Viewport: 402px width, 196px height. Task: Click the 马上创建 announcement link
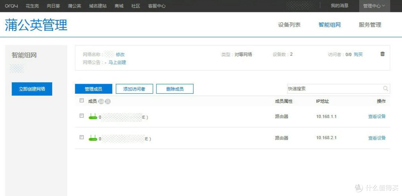tap(117, 62)
